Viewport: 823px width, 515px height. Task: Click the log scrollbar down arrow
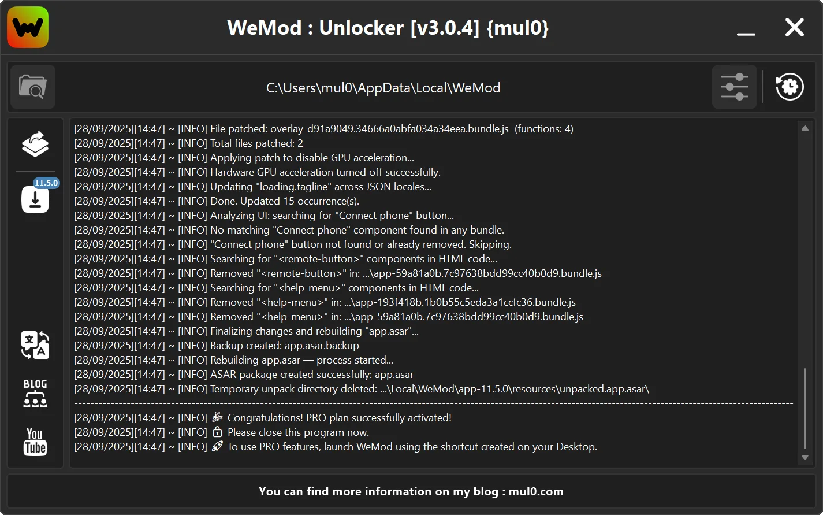tap(805, 458)
